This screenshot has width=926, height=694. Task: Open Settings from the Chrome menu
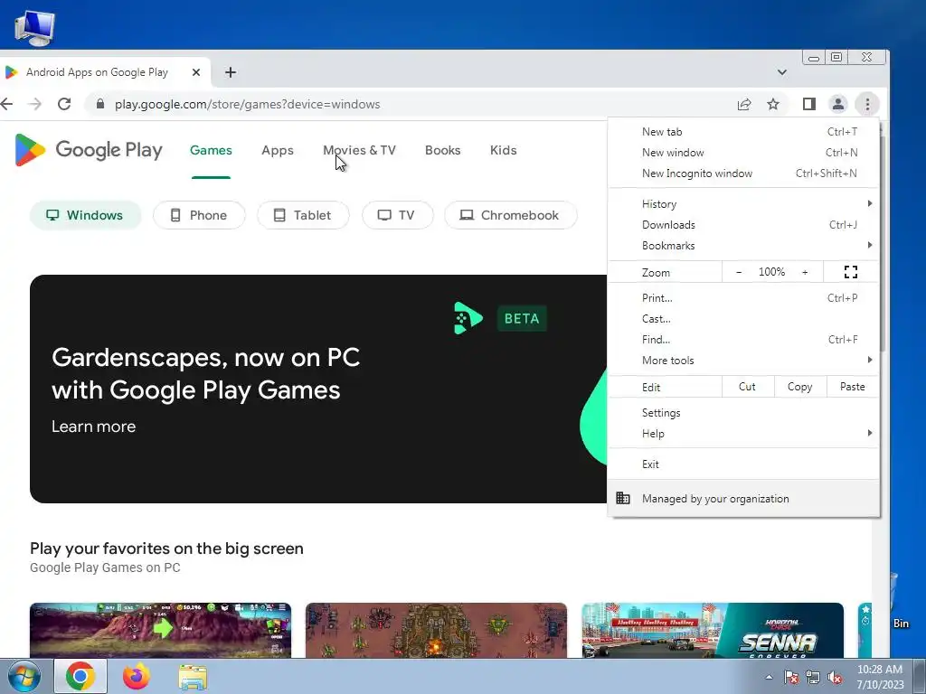744,412
